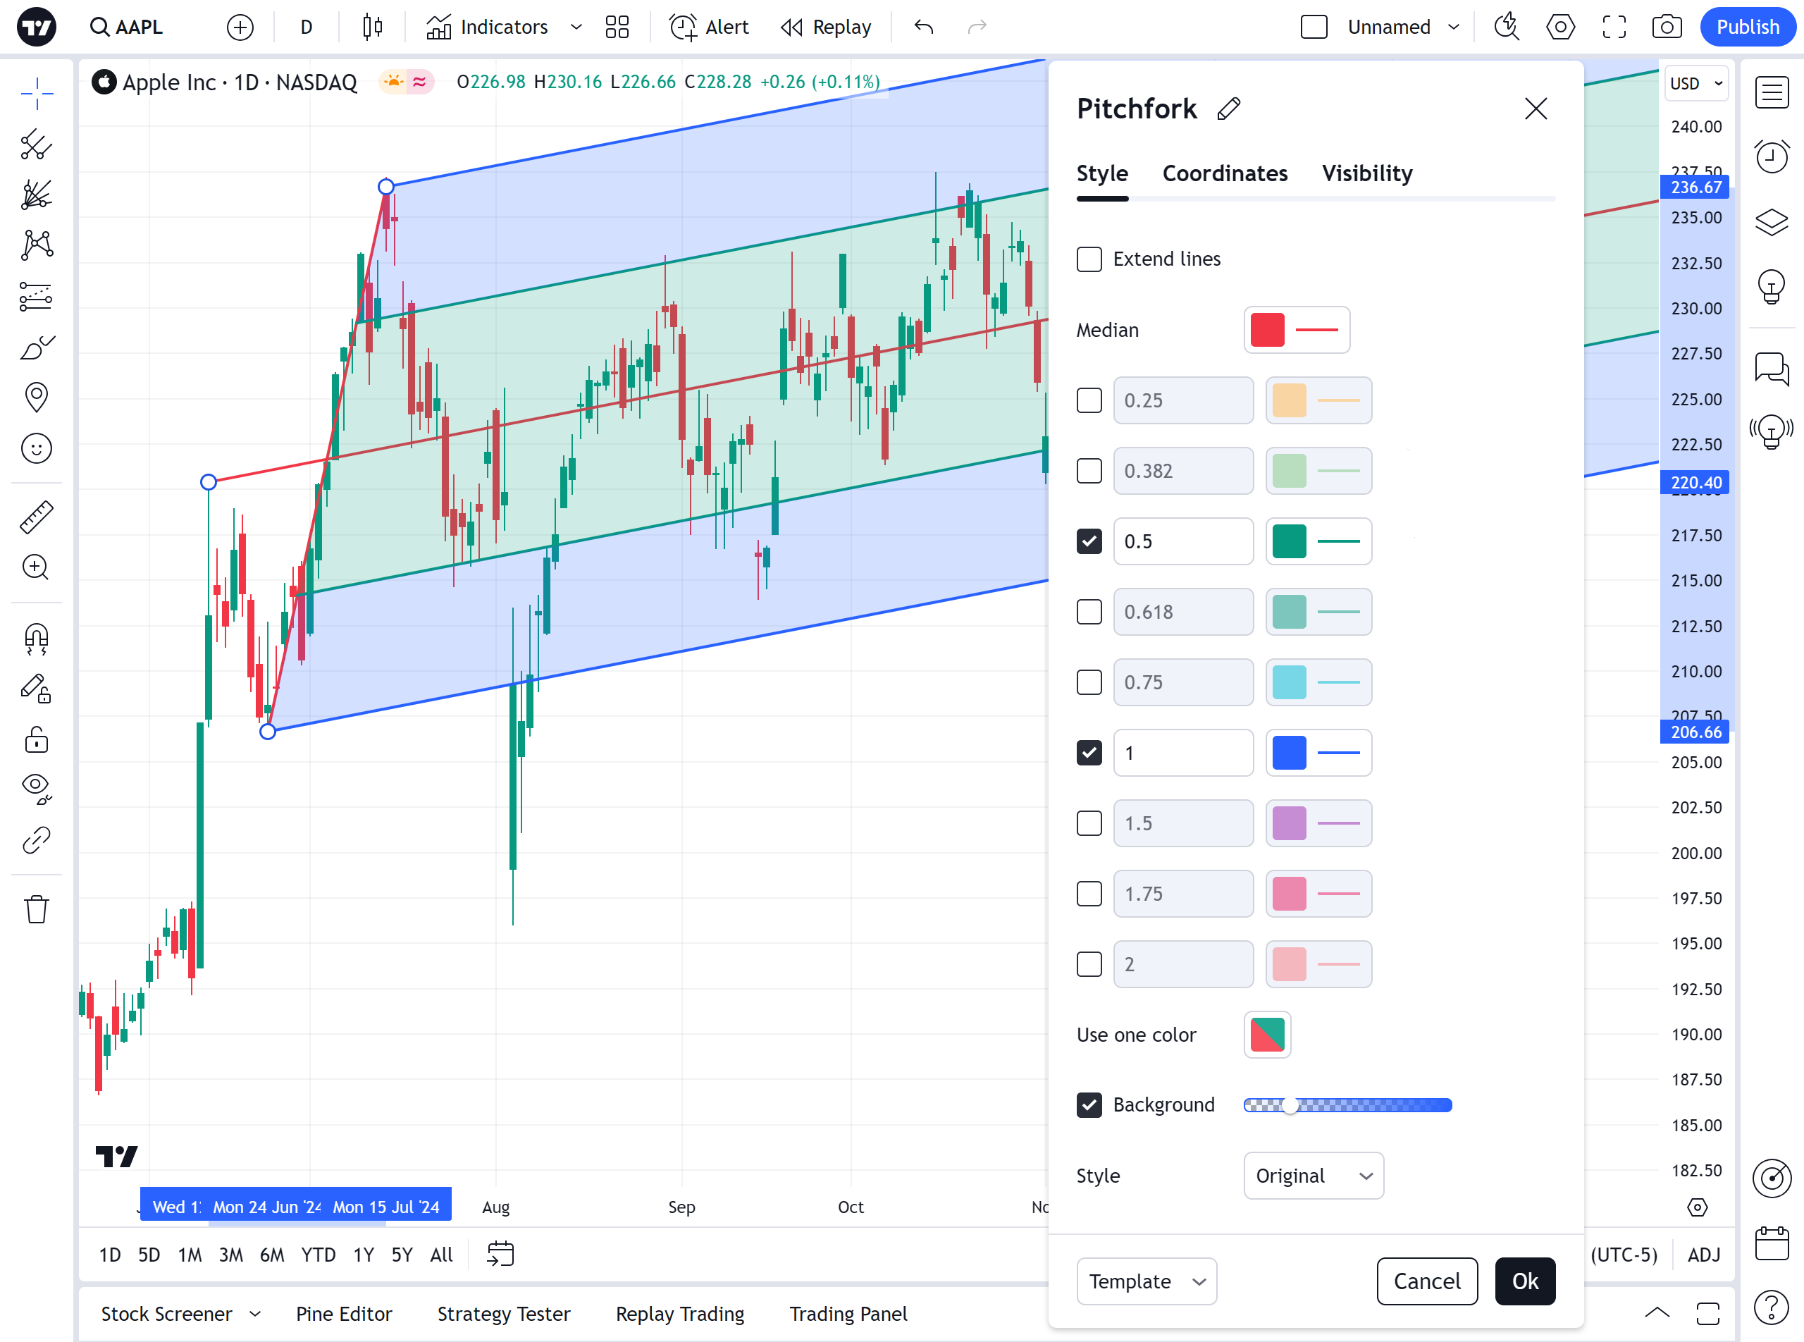This screenshot has width=1804, height=1342.
Task: Click the trash Remove objects icon
Action: click(x=37, y=909)
